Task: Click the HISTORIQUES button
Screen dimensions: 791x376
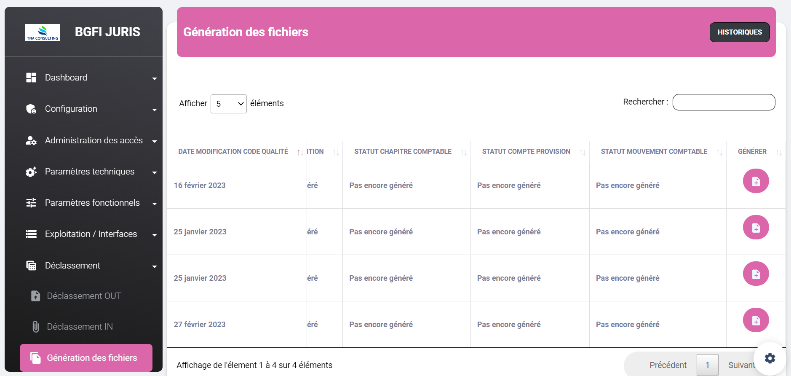Action: (740, 32)
